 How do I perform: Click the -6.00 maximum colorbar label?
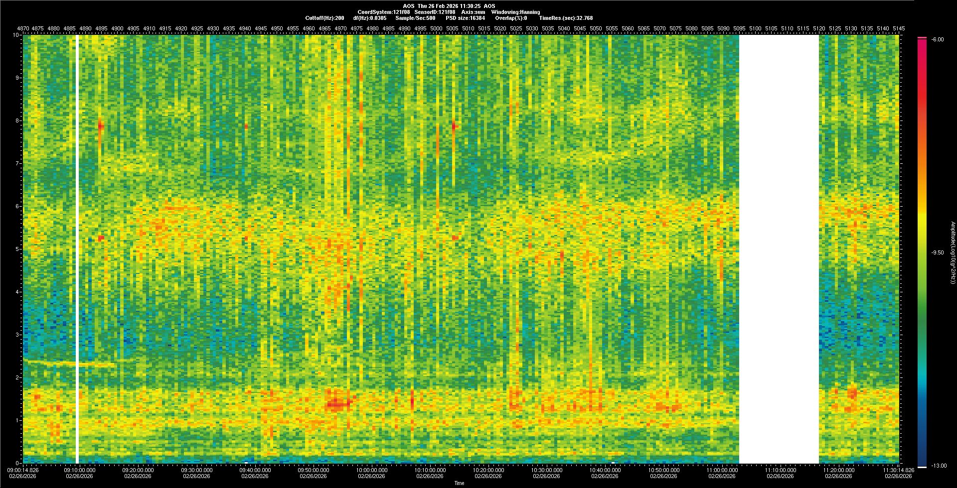[x=937, y=39]
